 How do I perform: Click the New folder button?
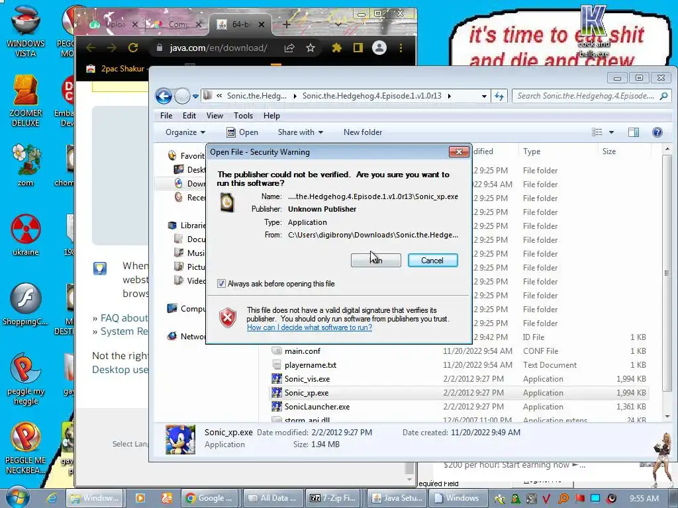click(x=363, y=132)
